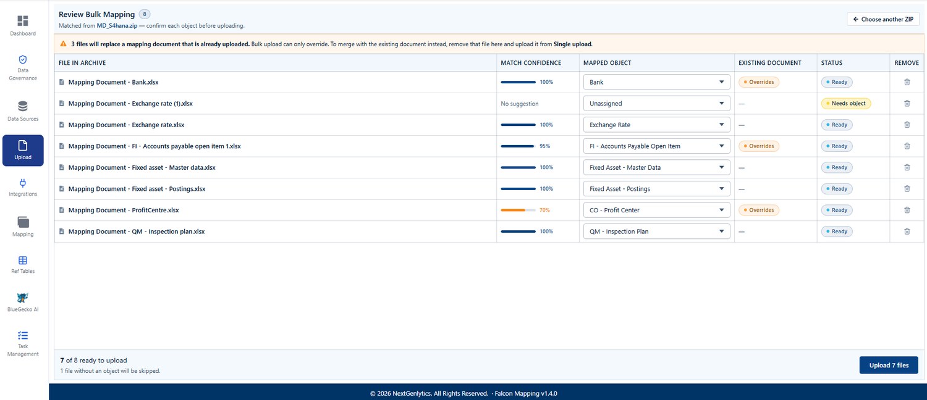Click Falcon Mapping v1.4.0 footer text
The image size is (927, 400).
[x=526, y=393]
